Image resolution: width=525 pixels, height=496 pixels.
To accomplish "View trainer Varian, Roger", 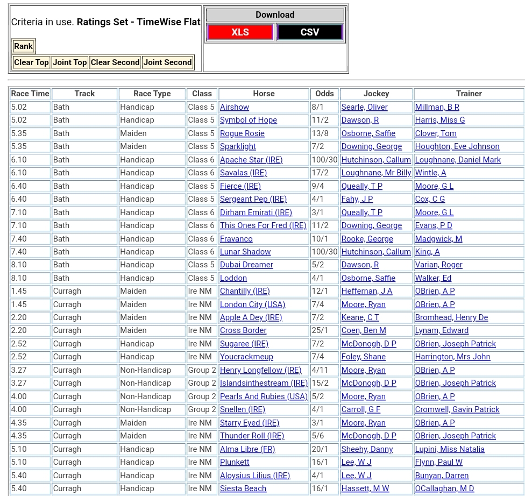I will [x=438, y=265].
